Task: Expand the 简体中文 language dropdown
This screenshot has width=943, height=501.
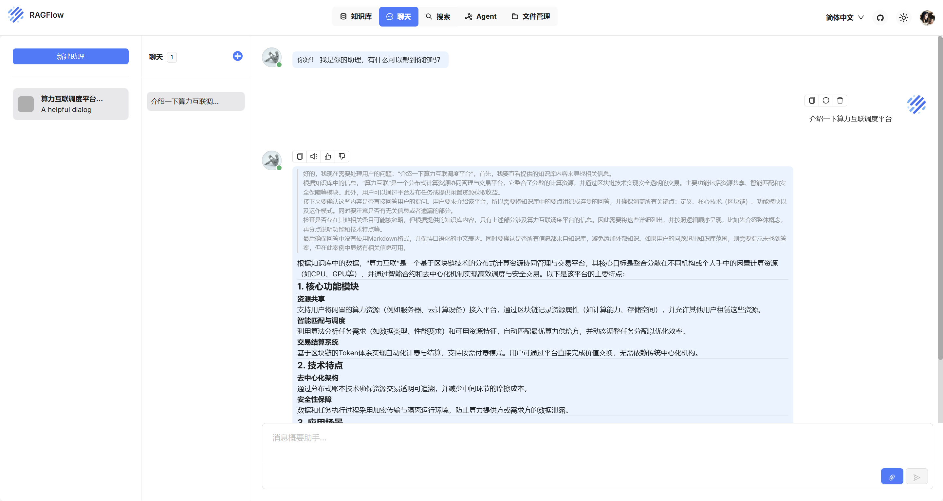Action: coord(844,18)
